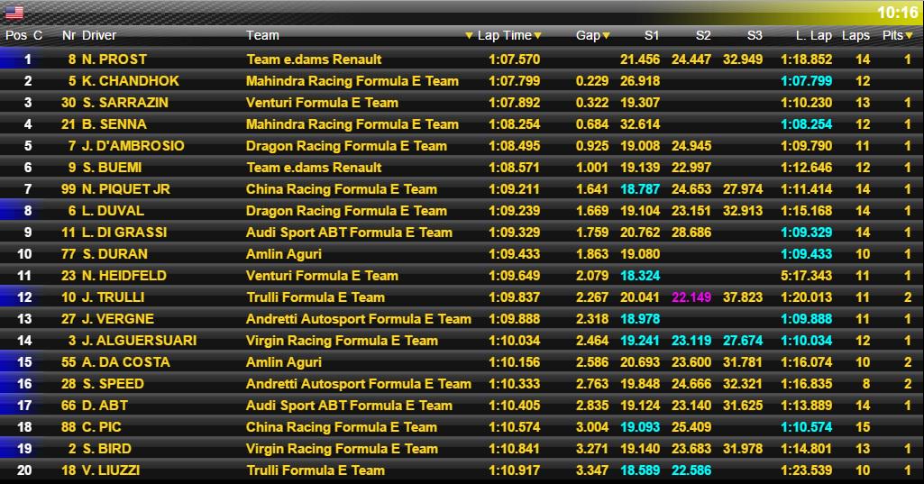Image resolution: width=924 pixels, height=484 pixels.
Task: Click Da Costa's pits count 2
Action: click(908, 362)
